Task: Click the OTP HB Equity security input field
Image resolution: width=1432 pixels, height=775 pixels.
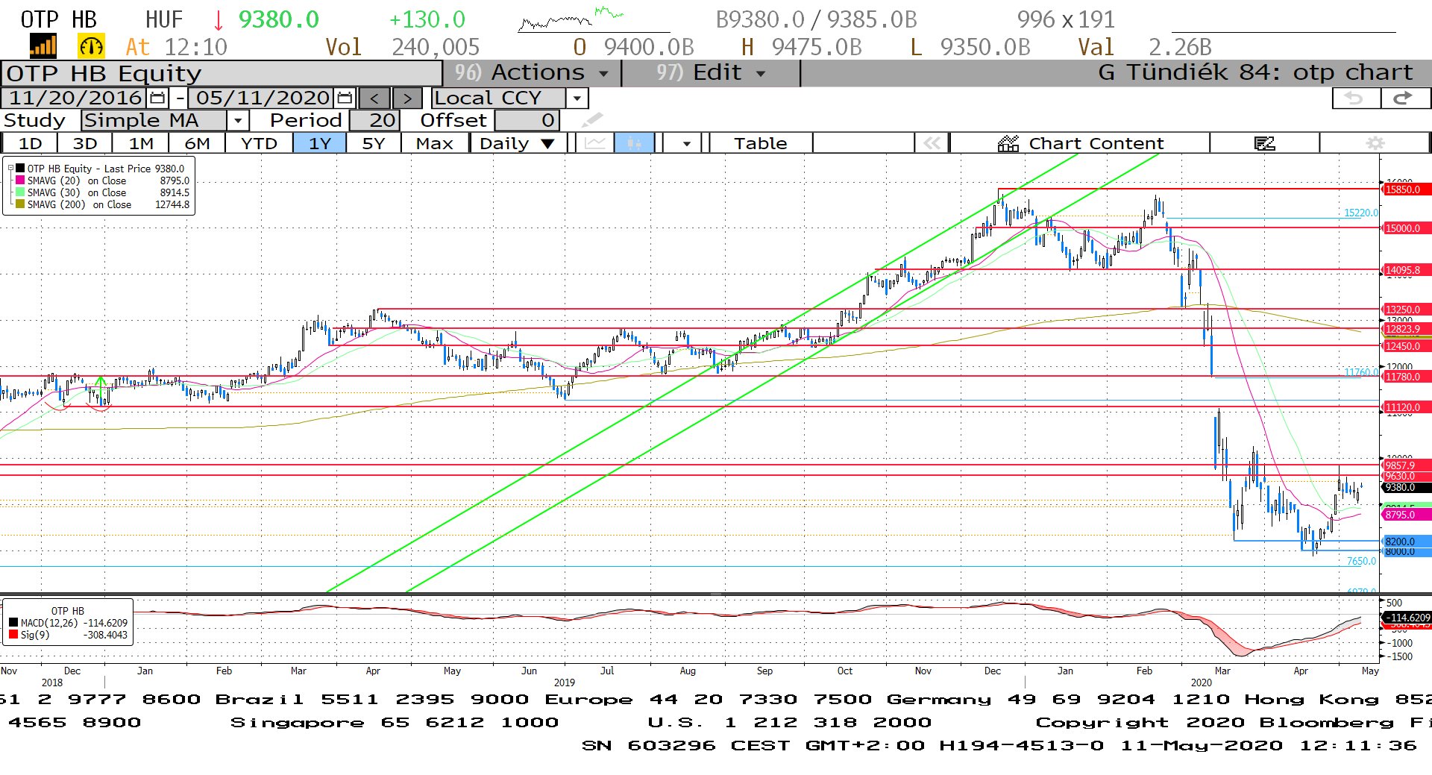Action: pos(222,73)
